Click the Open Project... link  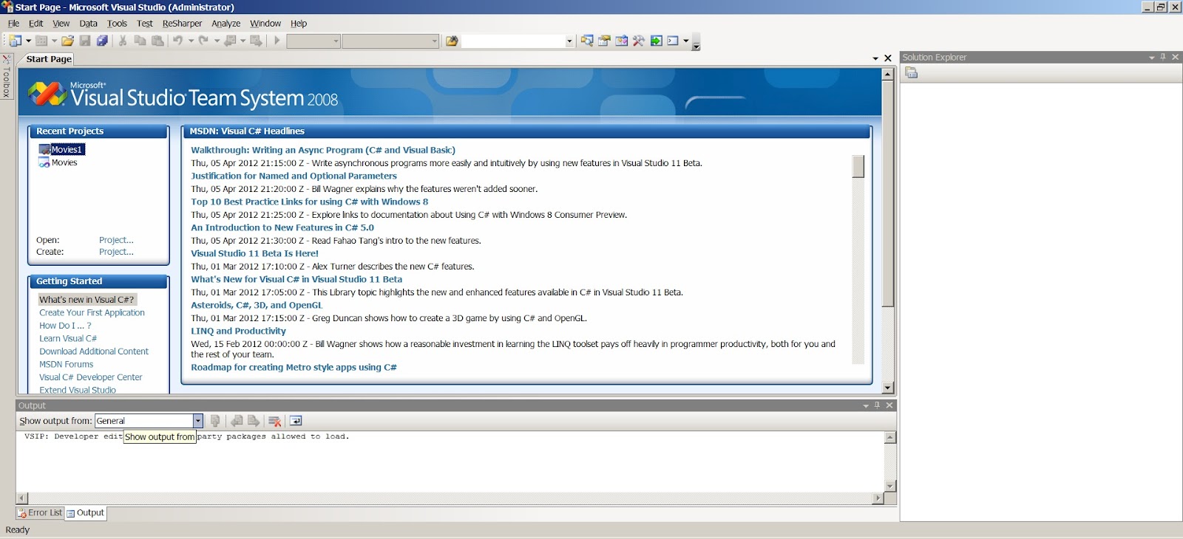(x=116, y=240)
